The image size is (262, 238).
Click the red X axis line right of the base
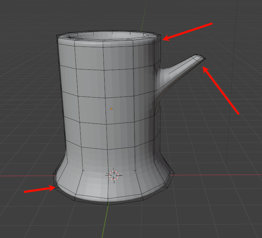coord(215,174)
